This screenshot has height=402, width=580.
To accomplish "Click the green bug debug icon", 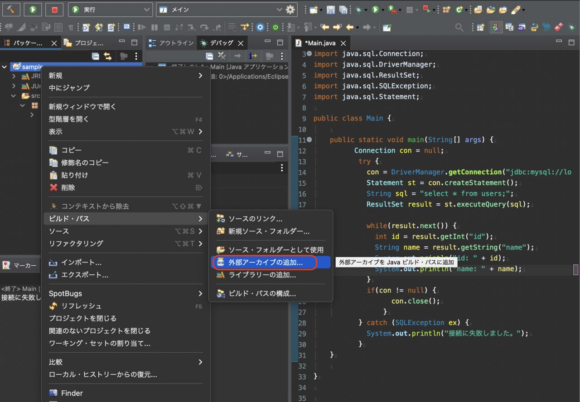I will click(359, 10).
